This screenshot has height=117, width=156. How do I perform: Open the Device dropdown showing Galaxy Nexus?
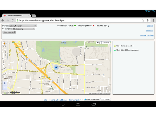[23, 26]
